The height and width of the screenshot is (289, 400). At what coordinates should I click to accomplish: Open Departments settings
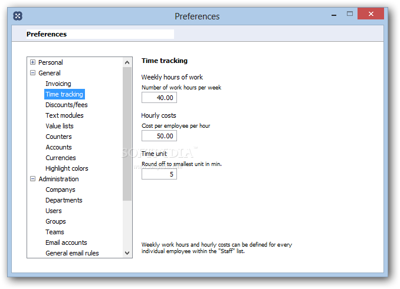coord(64,200)
